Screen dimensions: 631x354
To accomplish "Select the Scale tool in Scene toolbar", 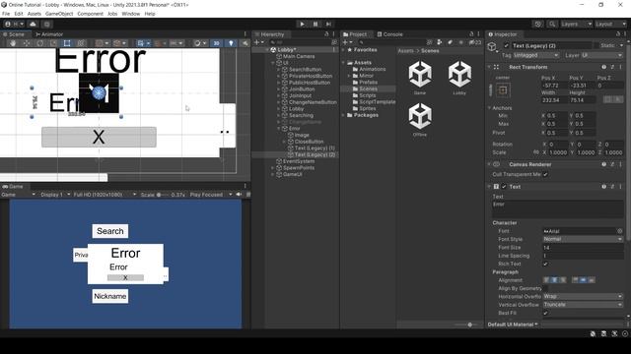I will pyautogui.click(x=53, y=43).
